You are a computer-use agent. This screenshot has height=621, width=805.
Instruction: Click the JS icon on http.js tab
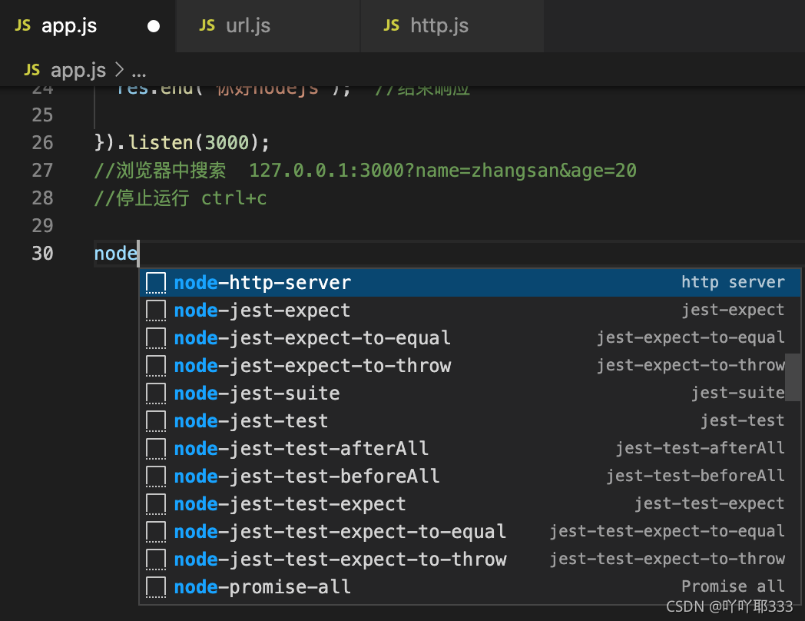(x=391, y=25)
